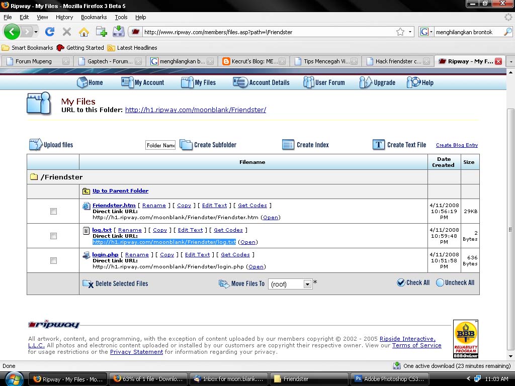This screenshot has width=515, height=386.
Task: Open the Ripway Home navigation icon
Action: pyautogui.click(x=82, y=82)
